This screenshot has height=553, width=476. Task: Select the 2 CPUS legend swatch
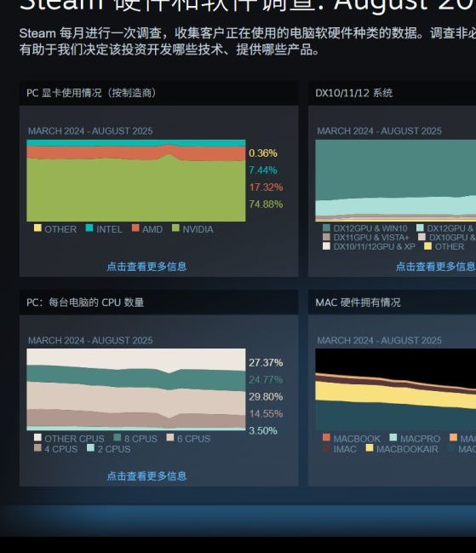coord(90,448)
